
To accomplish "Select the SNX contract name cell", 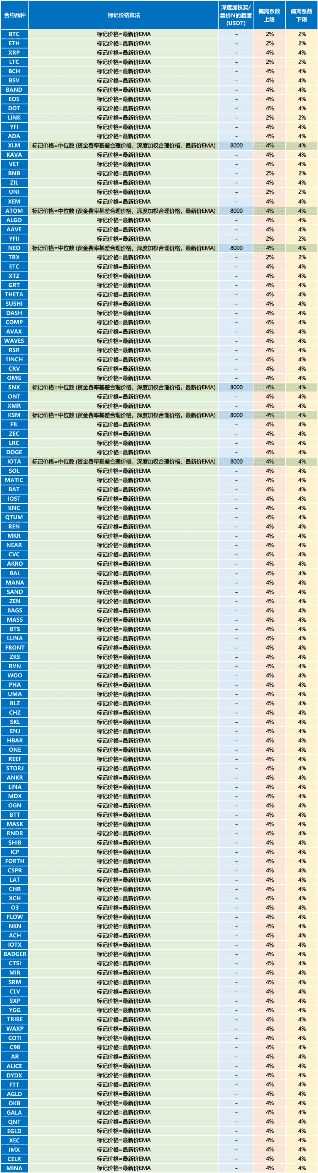I will [14, 388].
